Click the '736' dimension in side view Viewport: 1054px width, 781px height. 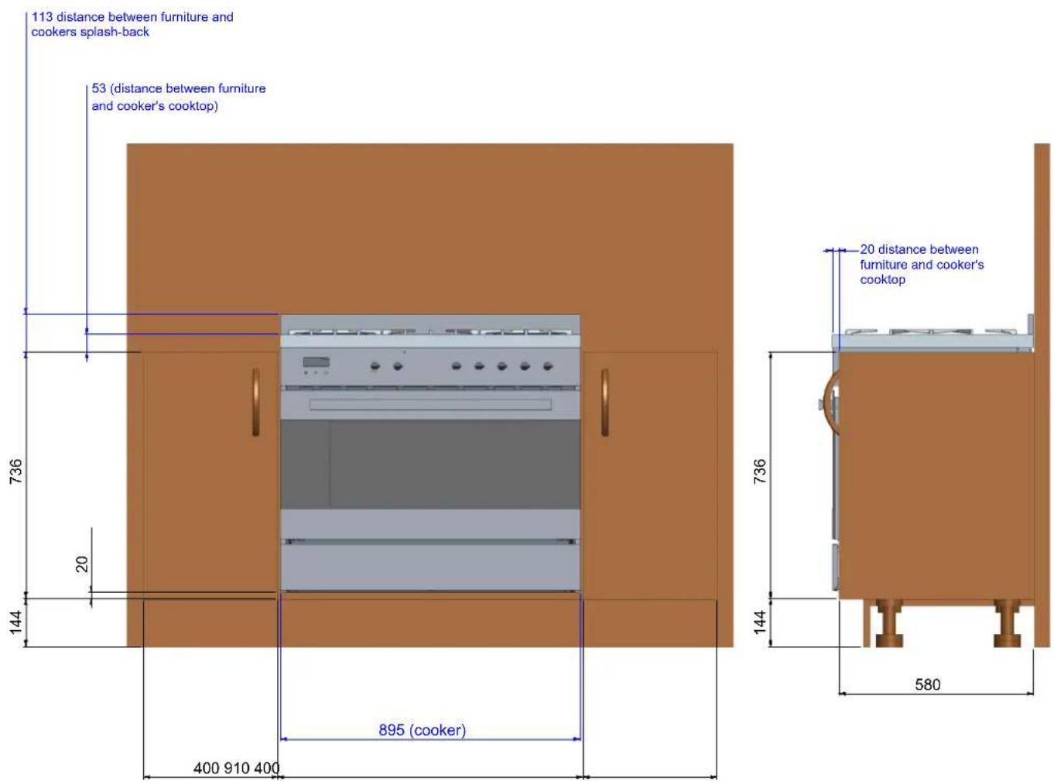(x=760, y=471)
